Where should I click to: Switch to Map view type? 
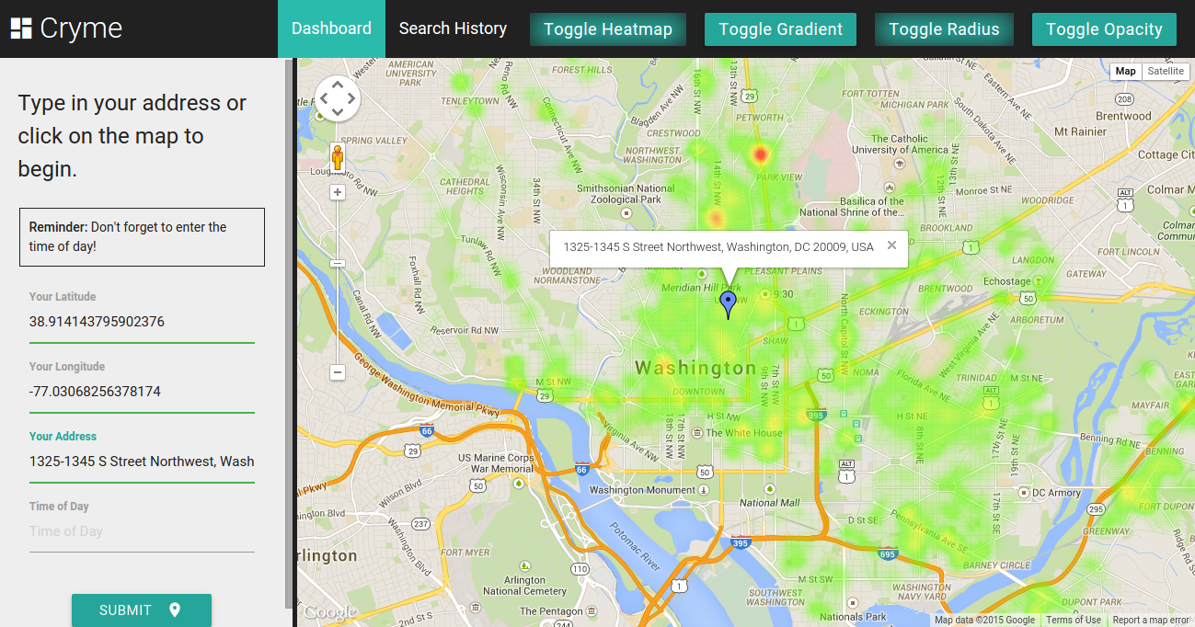(1126, 71)
